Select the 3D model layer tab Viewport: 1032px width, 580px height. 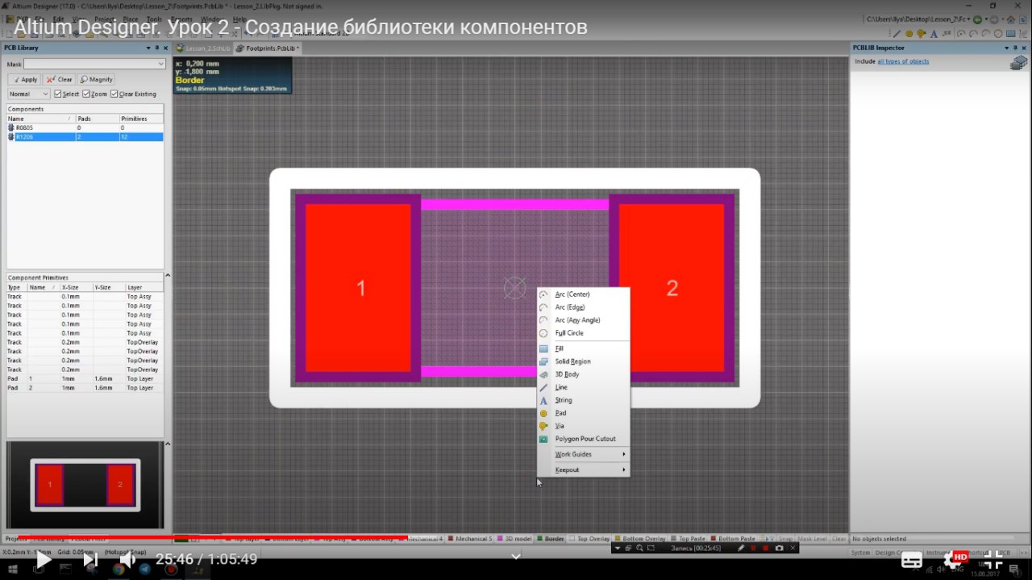pyautogui.click(x=514, y=538)
